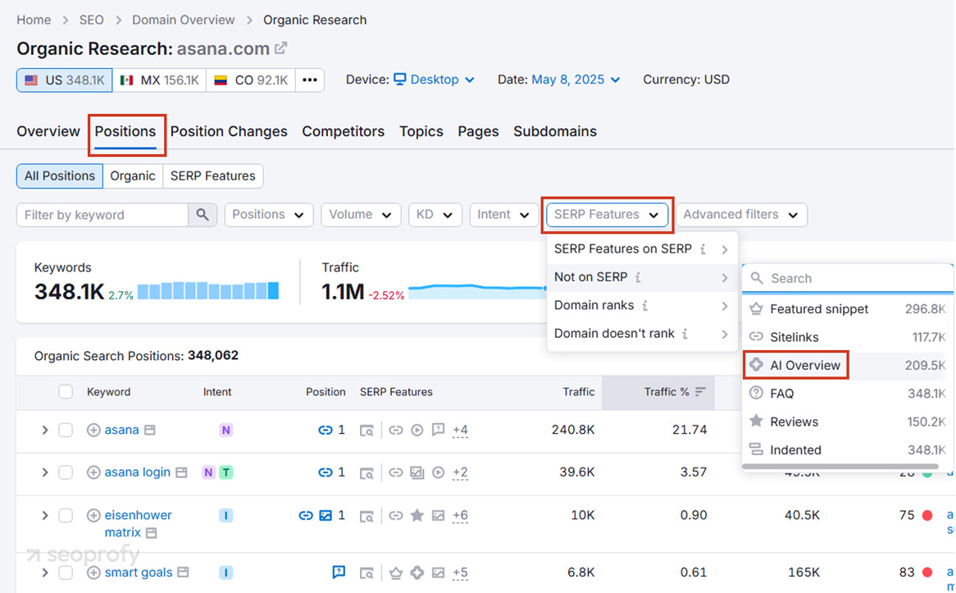Expand the eisenhower matrix keyword row
This screenshot has height=593, width=956.
coord(44,516)
